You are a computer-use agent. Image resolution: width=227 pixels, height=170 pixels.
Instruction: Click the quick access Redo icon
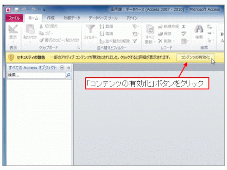[34, 10]
